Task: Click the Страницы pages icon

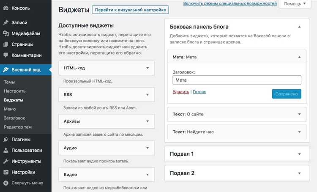Action: point(6,44)
